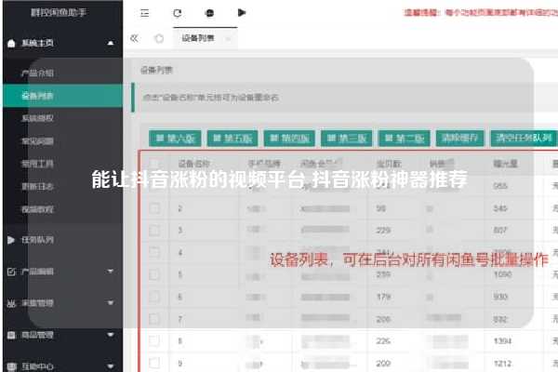Tick the checkbox for device row 8

pos(154,341)
